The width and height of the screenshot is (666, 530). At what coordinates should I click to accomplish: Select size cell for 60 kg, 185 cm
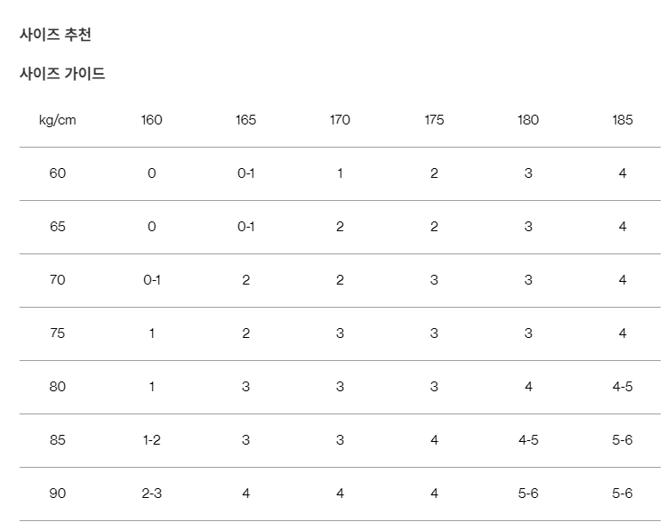tap(622, 173)
